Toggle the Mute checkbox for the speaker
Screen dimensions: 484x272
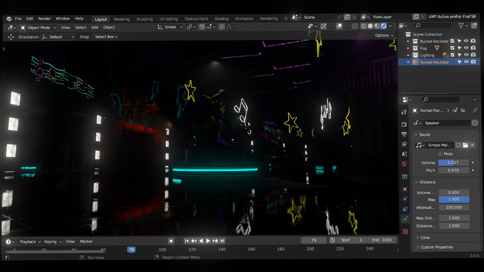pyautogui.click(x=440, y=154)
